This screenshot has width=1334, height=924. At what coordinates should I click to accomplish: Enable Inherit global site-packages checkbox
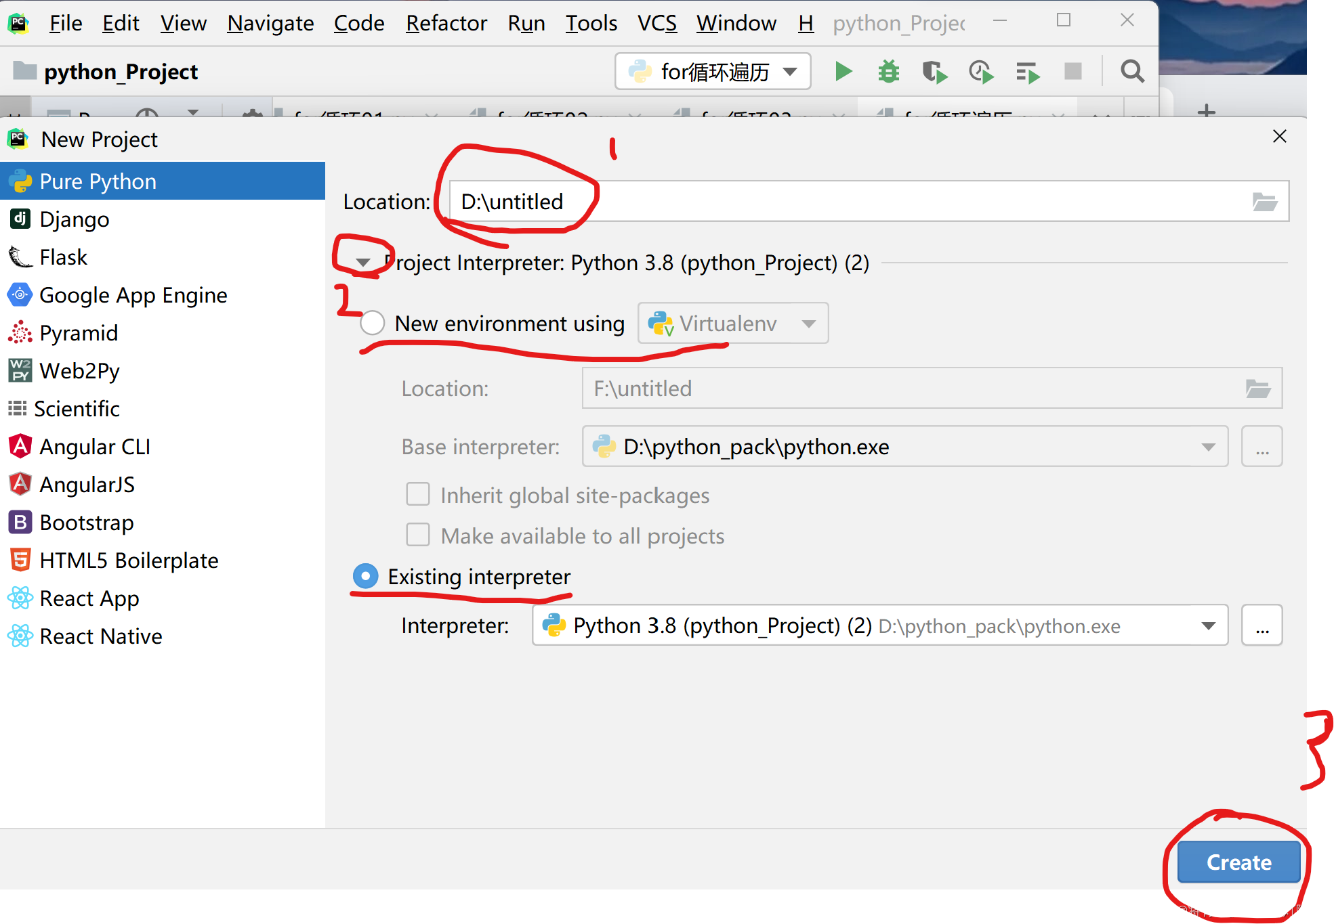click(418, 494)
